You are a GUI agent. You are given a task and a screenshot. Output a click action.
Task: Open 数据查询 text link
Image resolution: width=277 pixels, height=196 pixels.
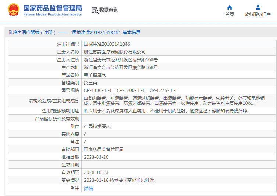tap(108, 10)
